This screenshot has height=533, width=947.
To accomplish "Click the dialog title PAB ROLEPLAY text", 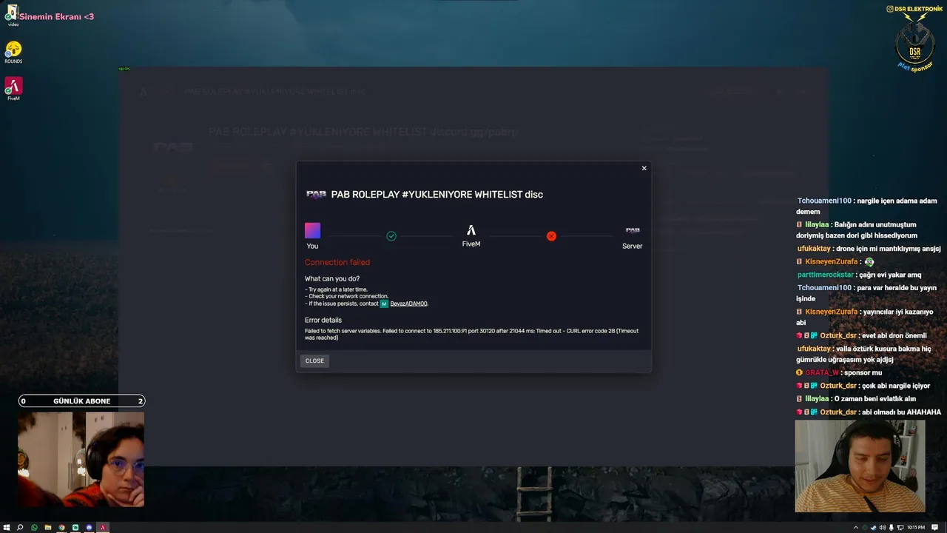I will 437,195.
